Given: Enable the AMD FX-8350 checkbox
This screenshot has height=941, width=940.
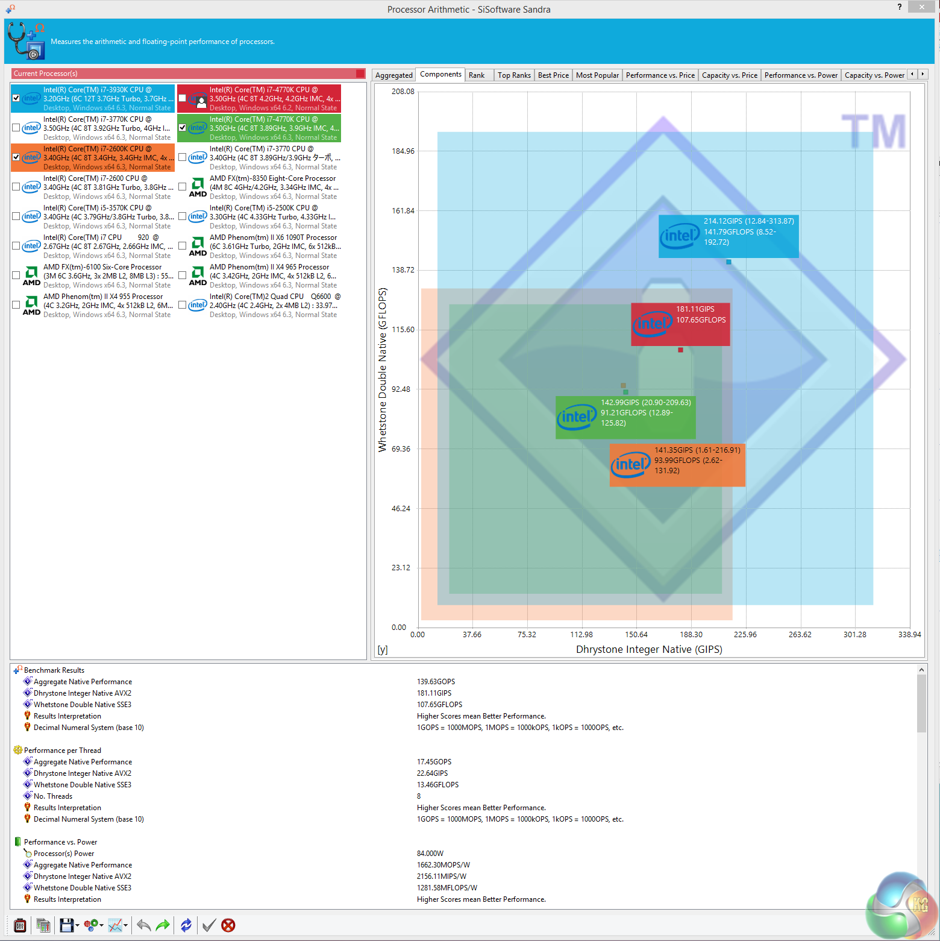Looking at the screenshot, I should (183, 187).
